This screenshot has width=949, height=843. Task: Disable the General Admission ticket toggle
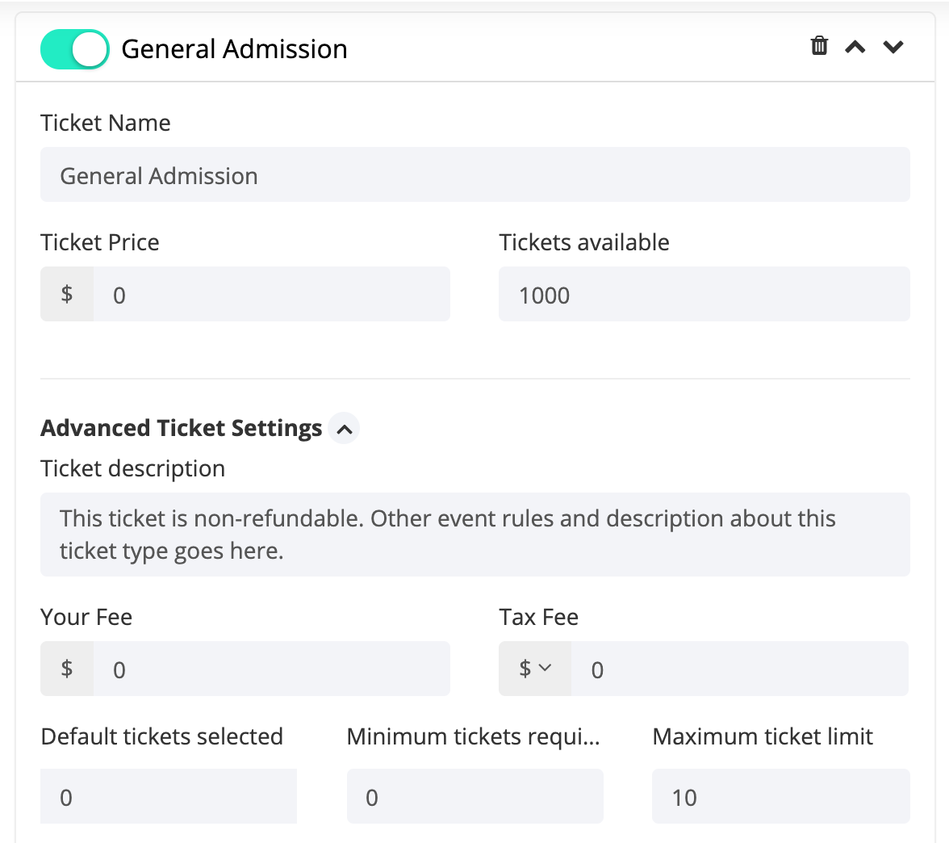74,48
